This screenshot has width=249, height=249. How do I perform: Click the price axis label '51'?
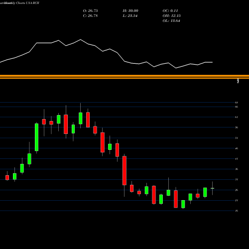(237, 138)
